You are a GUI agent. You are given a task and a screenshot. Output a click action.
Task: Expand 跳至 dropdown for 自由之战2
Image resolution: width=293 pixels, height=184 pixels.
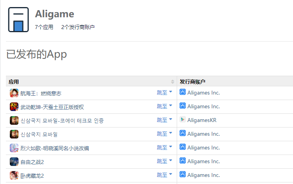tap(165, 161)
